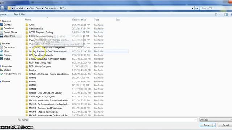
Task: Sort by the Size column header
Action: click(x=117, y=19)
